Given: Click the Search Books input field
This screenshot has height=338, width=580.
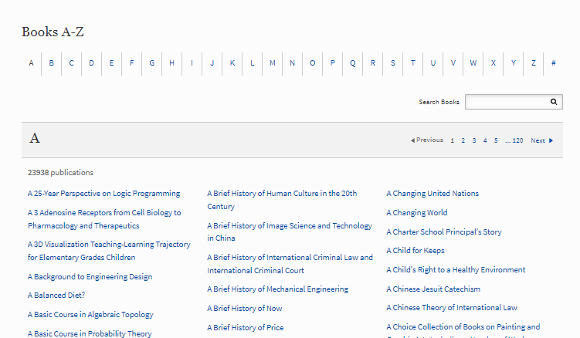Looking at the screenshot, I should pos(514,102).
